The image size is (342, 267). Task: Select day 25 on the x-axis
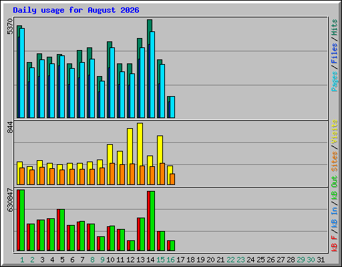click(x=261, y=260)
